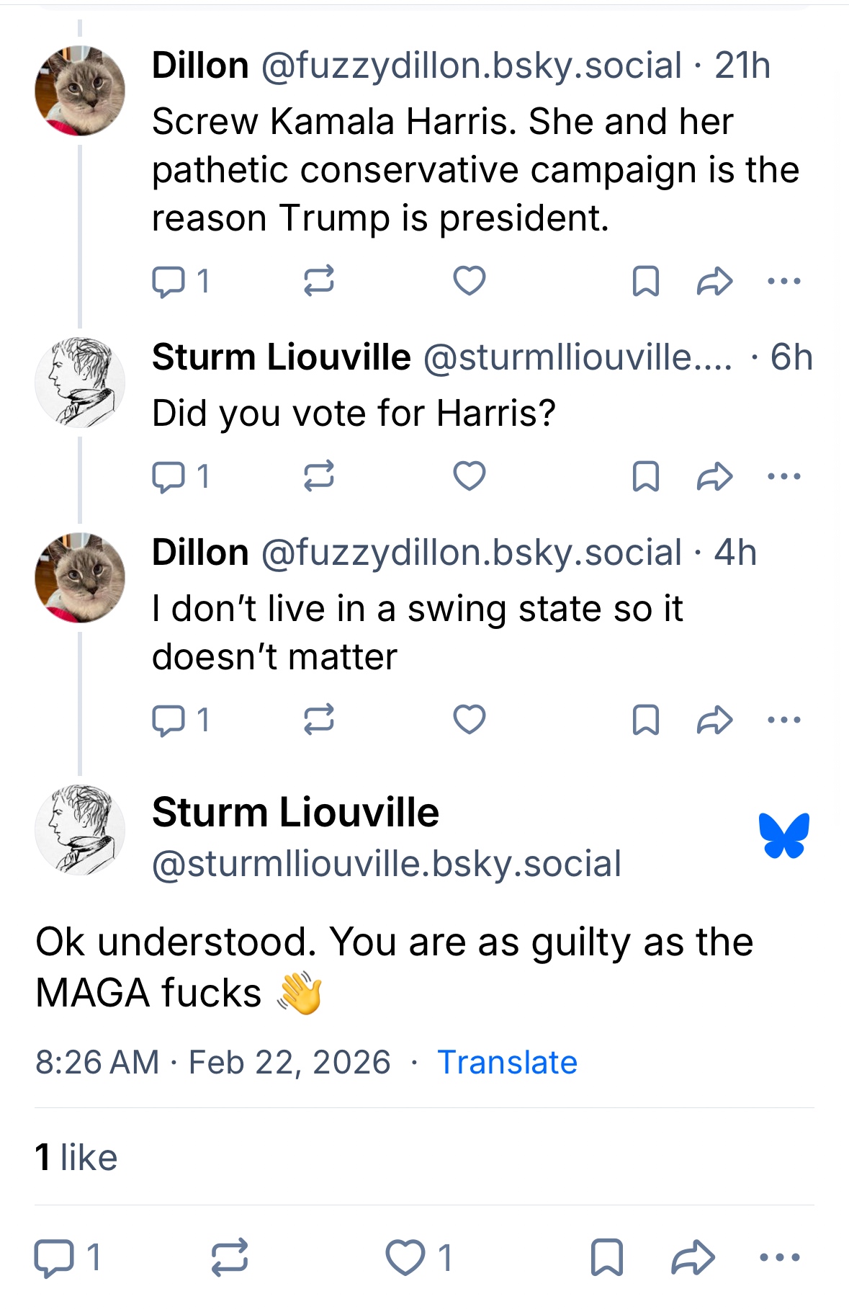Screen dimensions: 849x1312
Task: Bookmark the "Did you vote for Harris?" reply
Action: coord(645,476)
